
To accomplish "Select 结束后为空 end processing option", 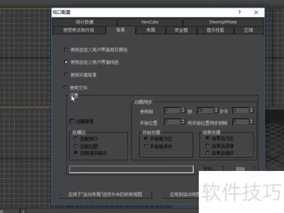I will click(207, 138).
